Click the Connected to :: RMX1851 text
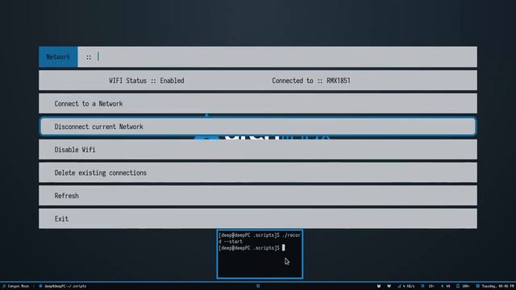 click(311, 81)
